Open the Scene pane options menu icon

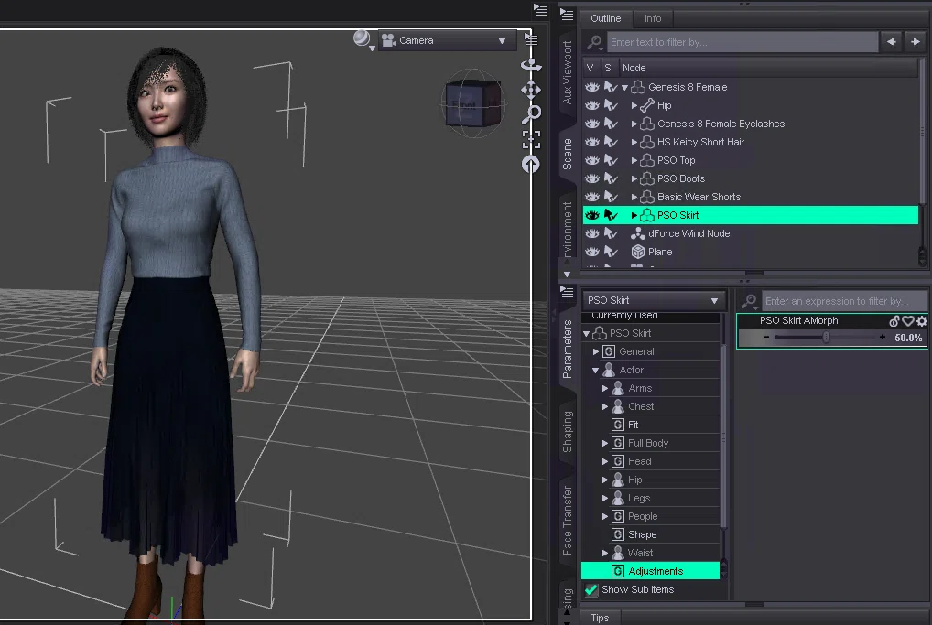tap(567, 15)
